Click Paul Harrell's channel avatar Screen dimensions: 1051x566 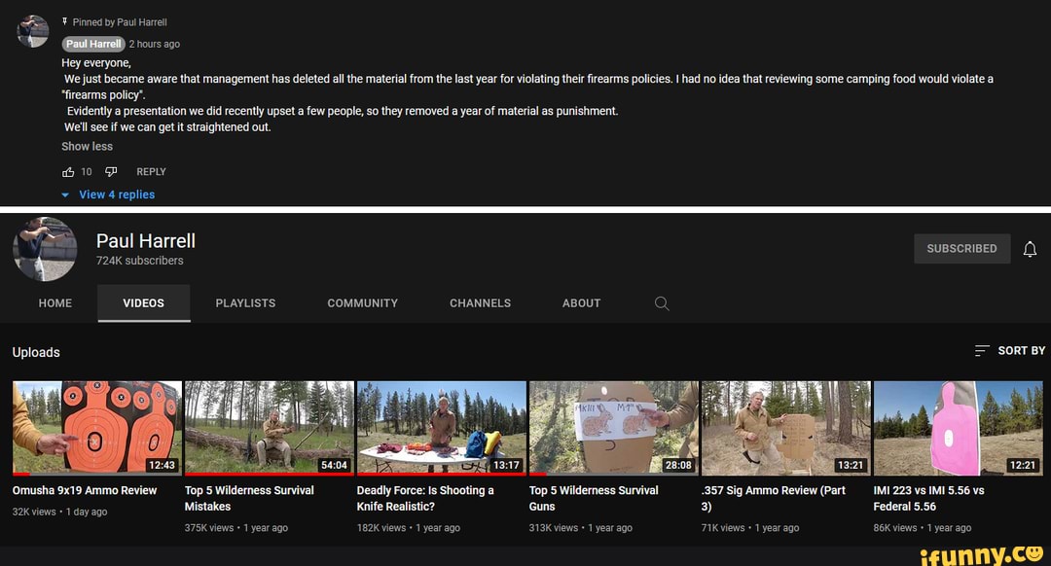(45, 249)
